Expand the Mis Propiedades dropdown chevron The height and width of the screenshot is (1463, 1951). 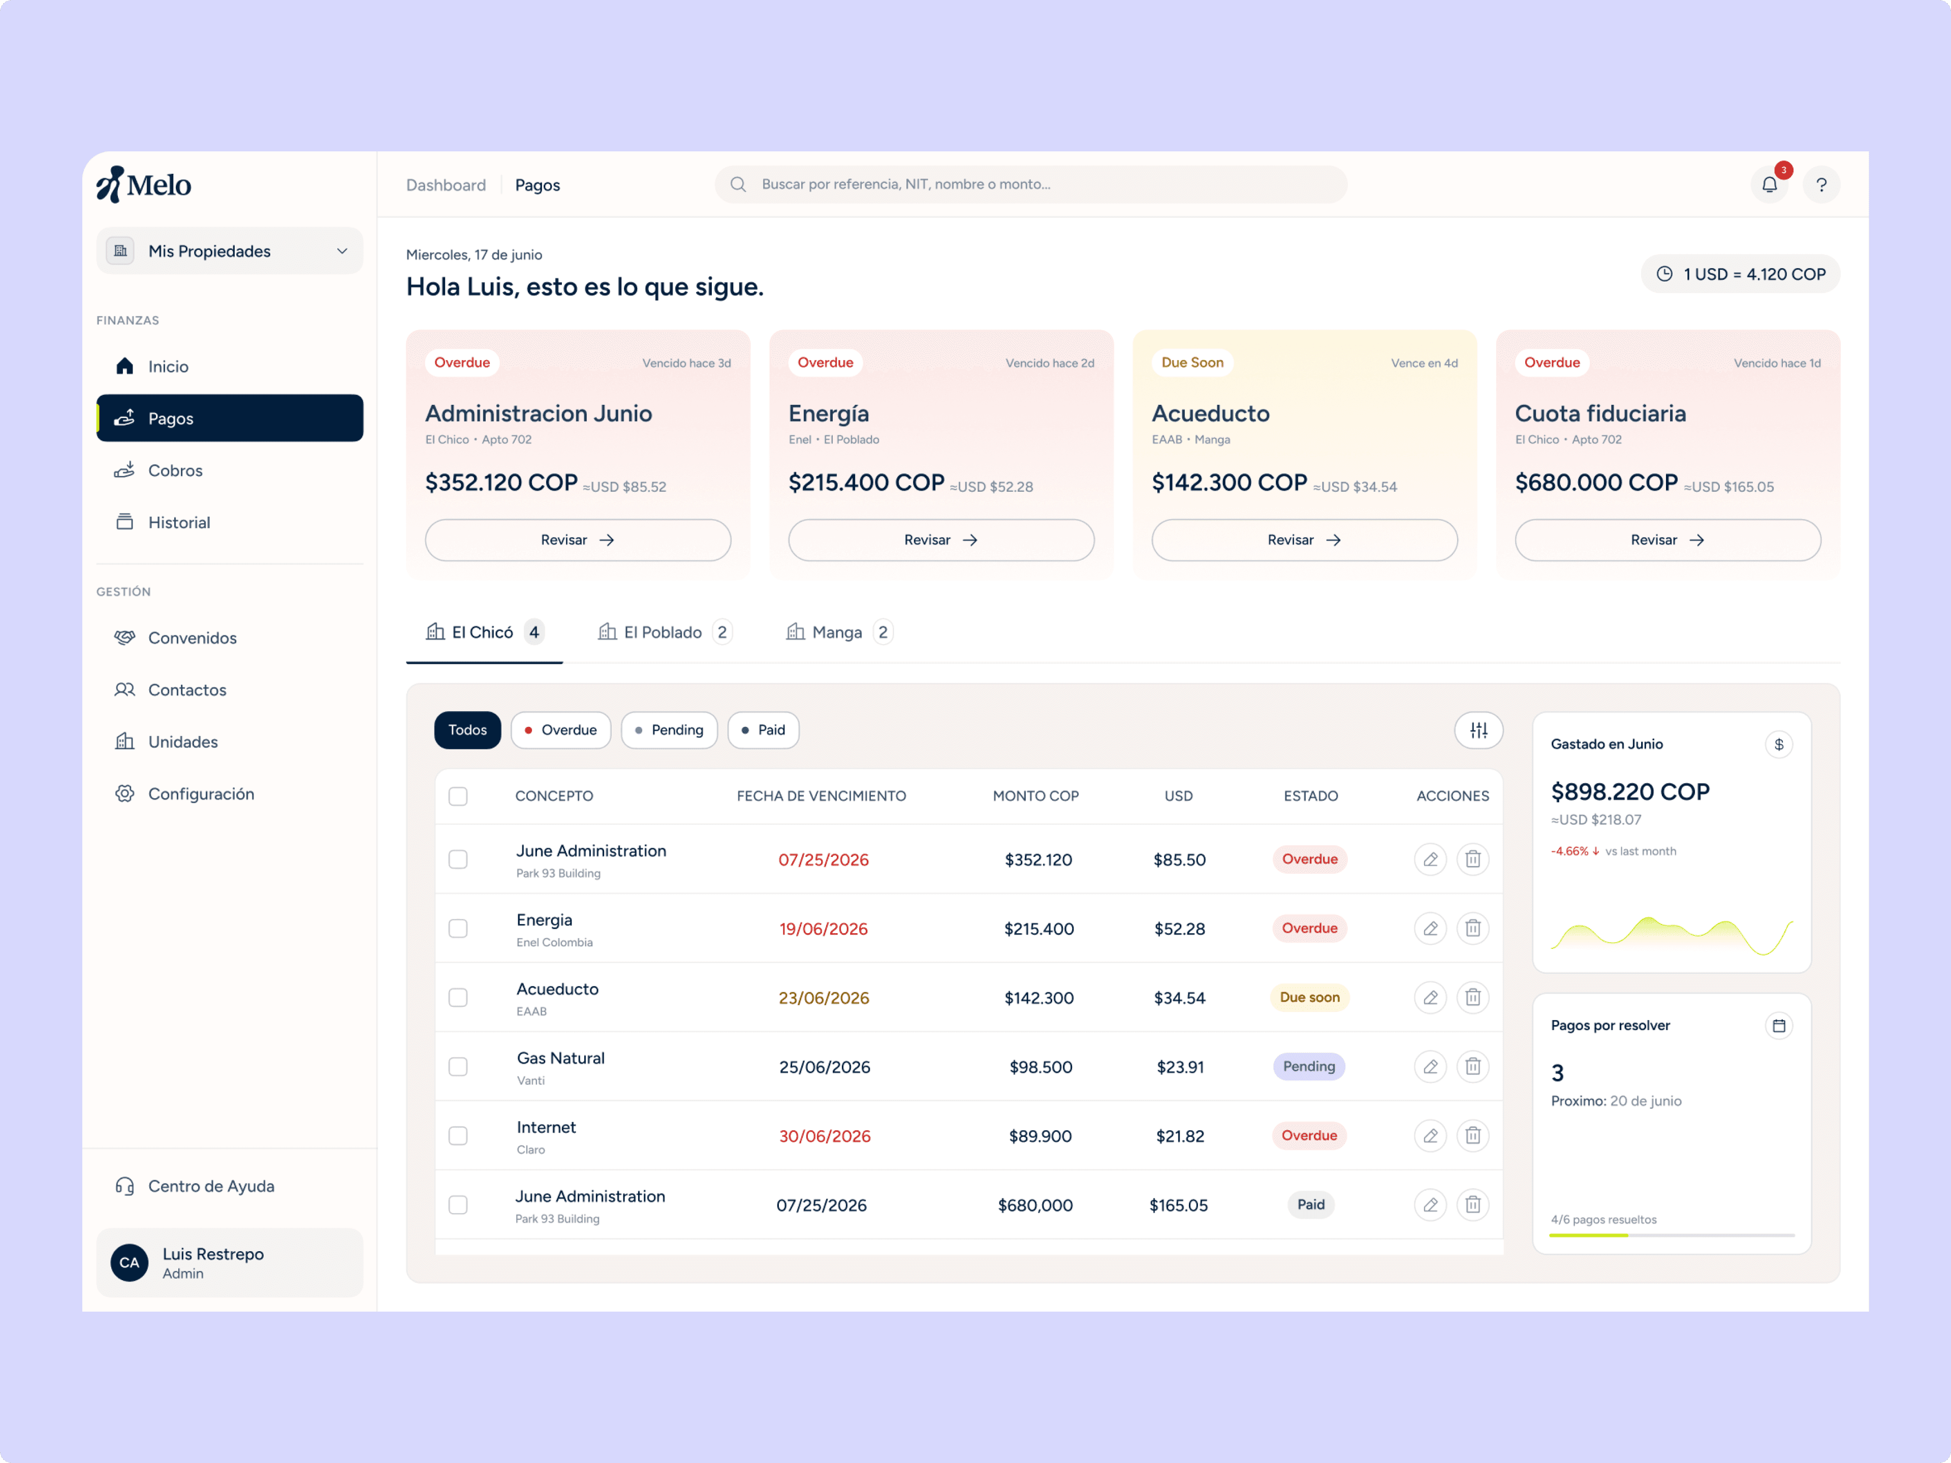(x=342, y=251)
